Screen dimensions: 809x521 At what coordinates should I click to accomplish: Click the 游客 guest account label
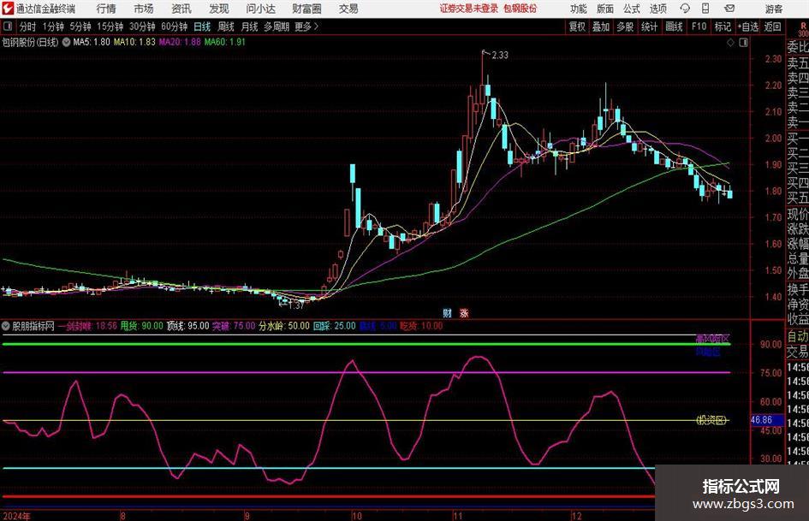(774, 9)
